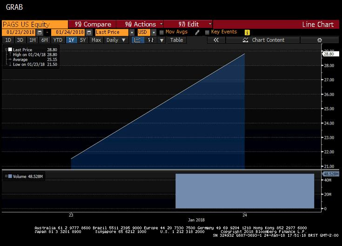Open the USD currency dropdown arrow

click(x=154, y=32)
